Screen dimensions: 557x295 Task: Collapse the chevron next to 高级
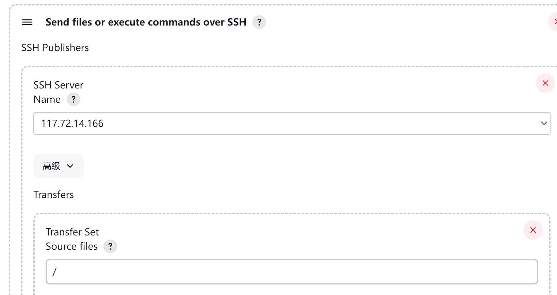pos(70,166)
